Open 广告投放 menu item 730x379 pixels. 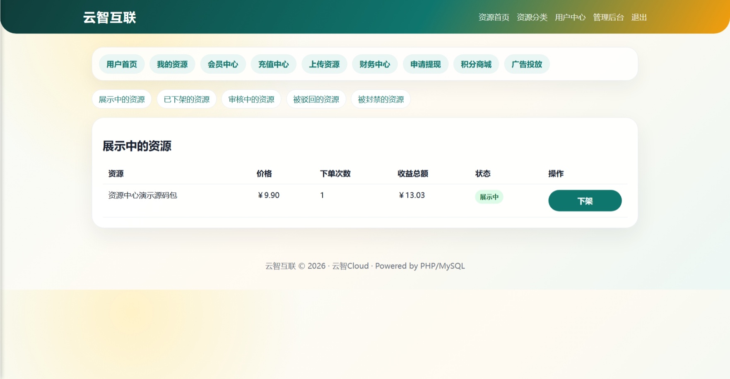click(527, 64)
